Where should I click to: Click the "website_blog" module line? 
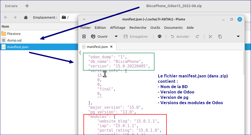(128, 121)
